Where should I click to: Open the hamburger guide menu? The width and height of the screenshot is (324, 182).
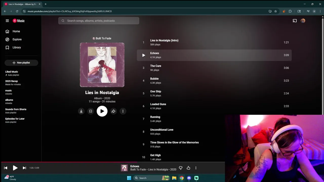tap(7, 21)
